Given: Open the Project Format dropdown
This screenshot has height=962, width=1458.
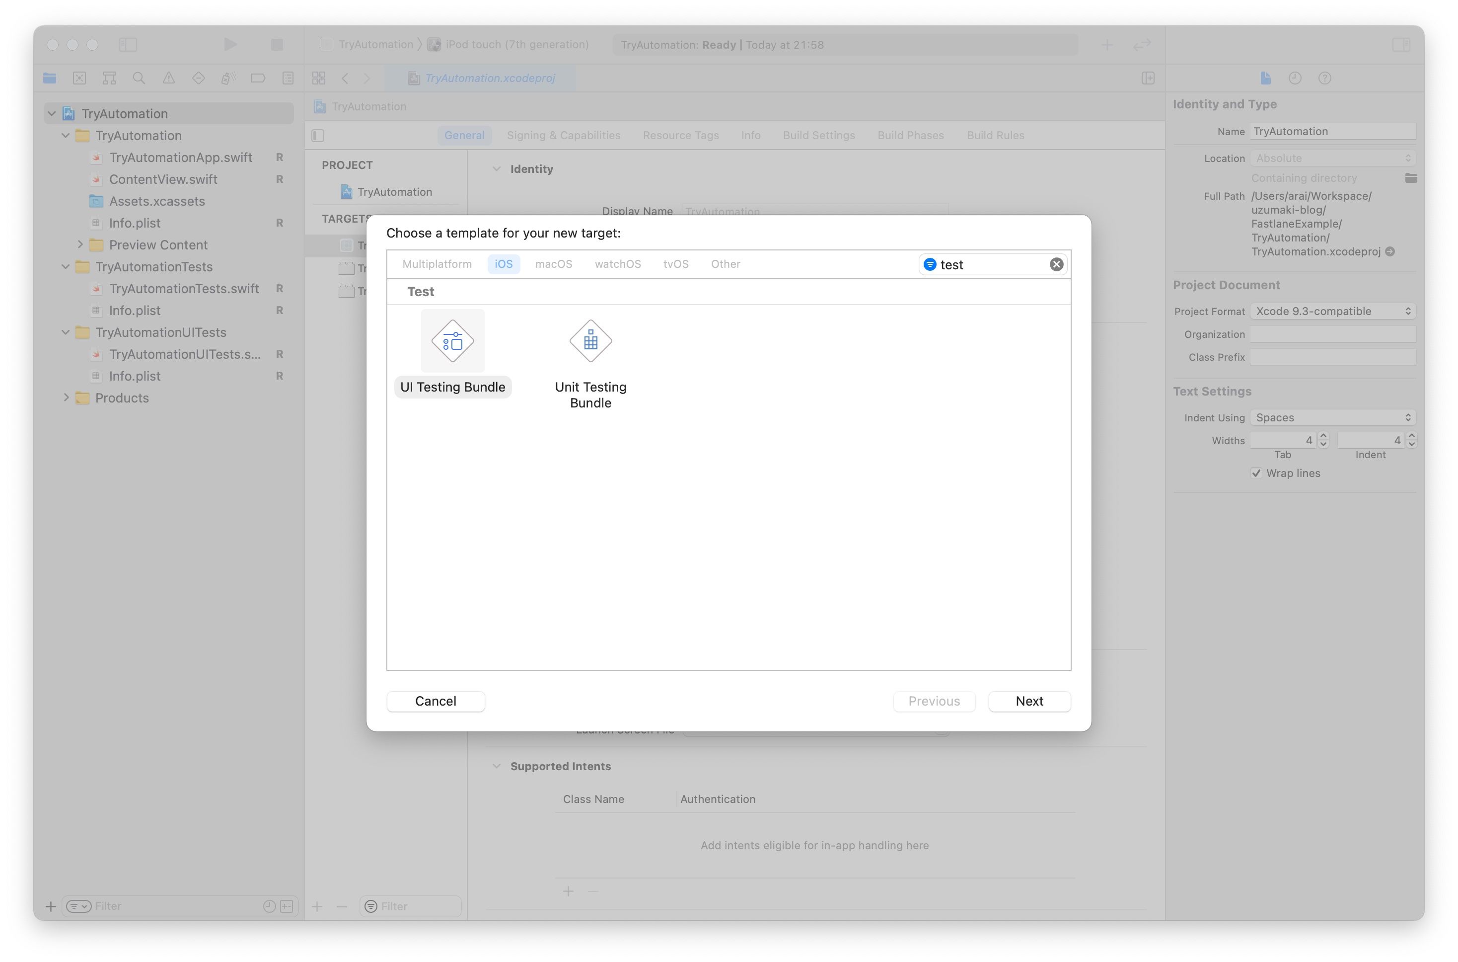Looking at the screenshot, I should point(1333,311).
